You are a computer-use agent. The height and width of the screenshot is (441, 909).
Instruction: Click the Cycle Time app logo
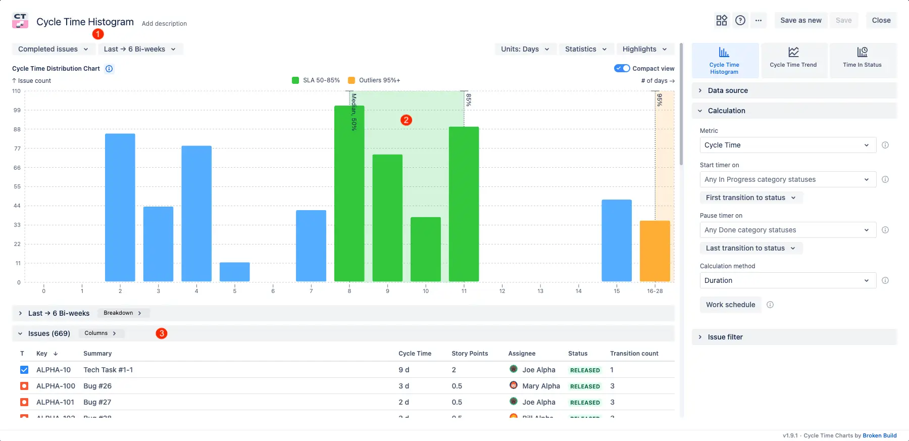coord(20,21)
